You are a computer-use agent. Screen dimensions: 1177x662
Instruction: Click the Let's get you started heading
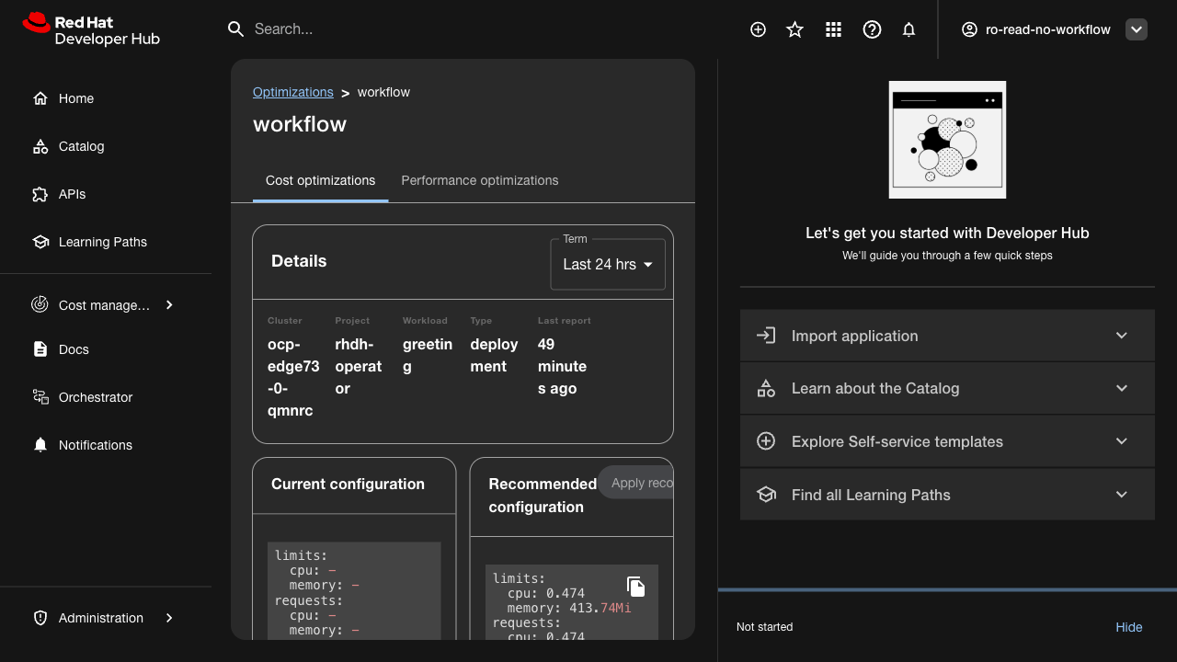tap(947, 233)
